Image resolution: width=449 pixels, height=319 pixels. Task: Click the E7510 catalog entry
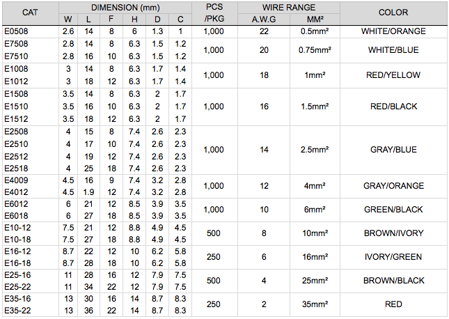16,56
